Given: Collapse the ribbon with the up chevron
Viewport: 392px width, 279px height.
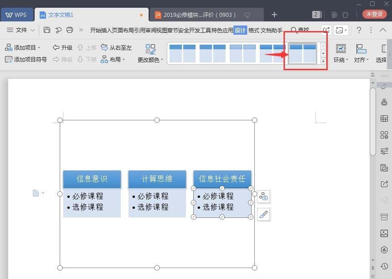Looking at the screenshot, I should (x=383, y=30).
